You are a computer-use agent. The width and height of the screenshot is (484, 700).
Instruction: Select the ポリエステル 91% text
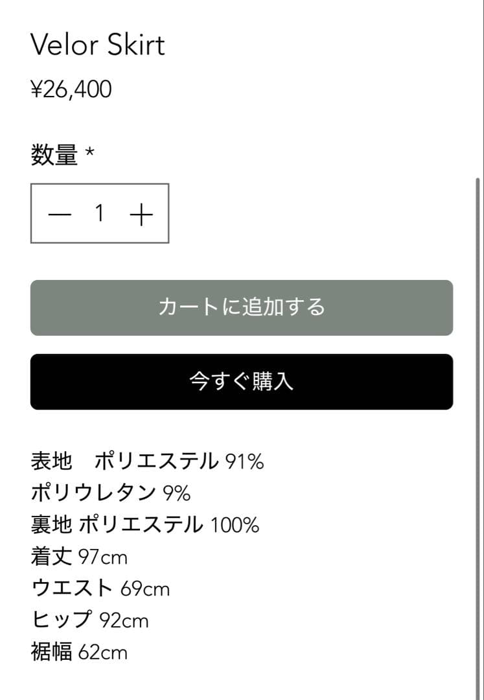(x=179, y=461)
